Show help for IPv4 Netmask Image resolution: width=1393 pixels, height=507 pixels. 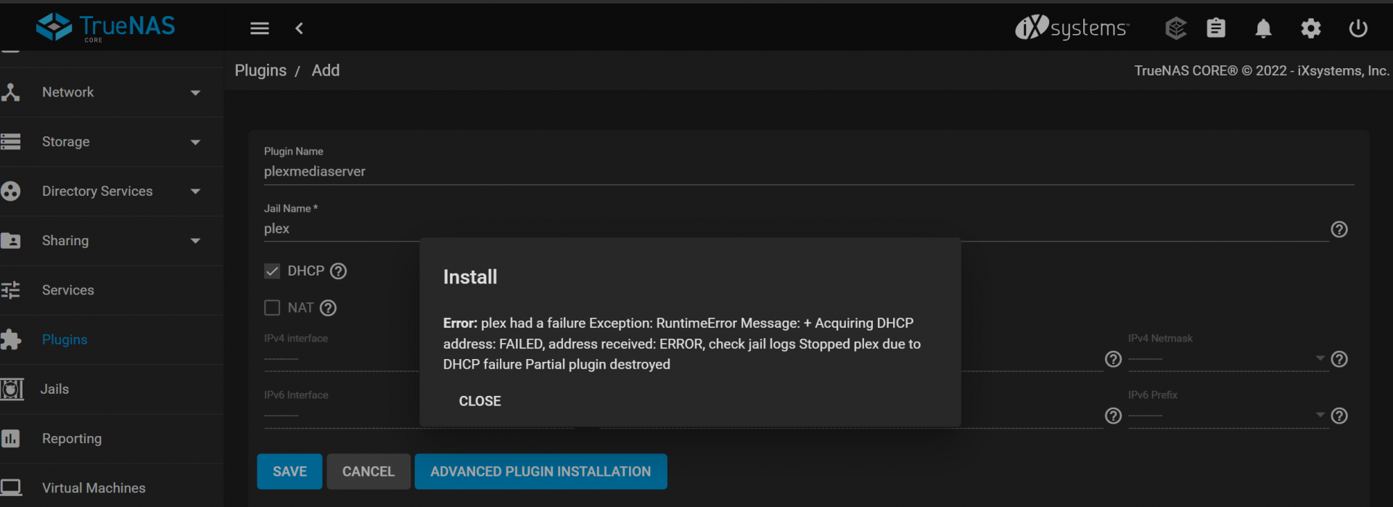click(x=1339, y=359)
